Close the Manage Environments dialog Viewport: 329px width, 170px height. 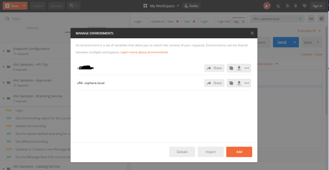coord(252,34)
